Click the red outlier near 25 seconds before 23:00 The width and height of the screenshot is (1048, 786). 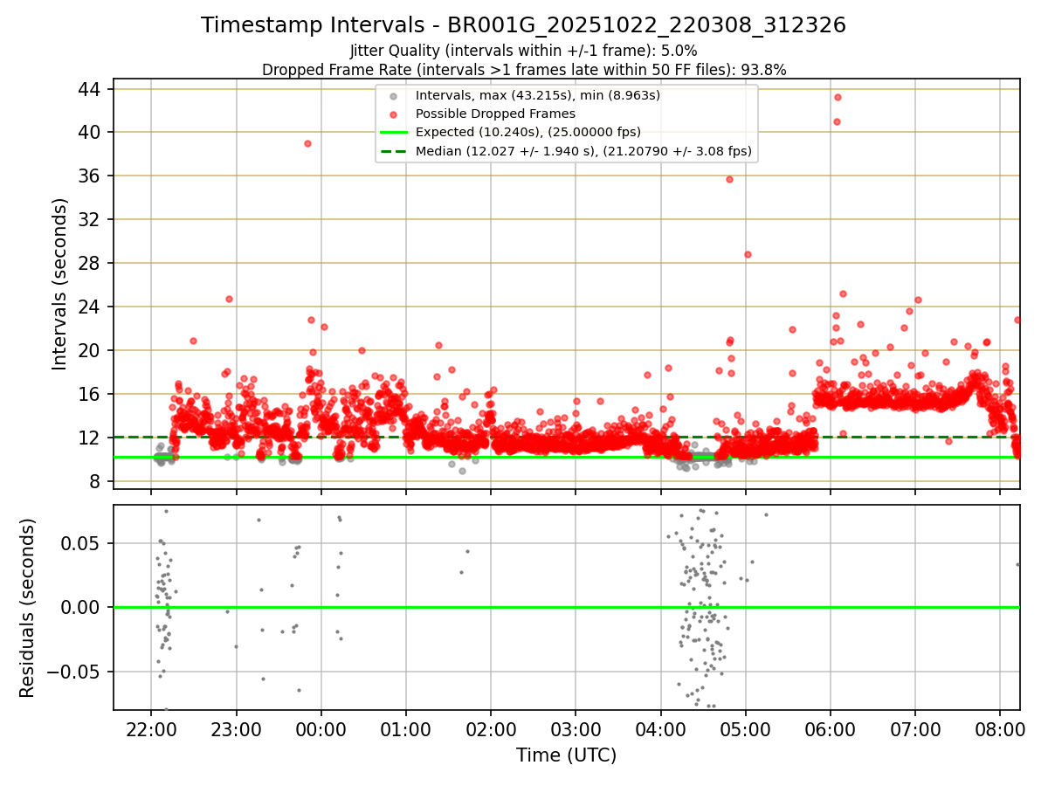click(x=229, y=299)
